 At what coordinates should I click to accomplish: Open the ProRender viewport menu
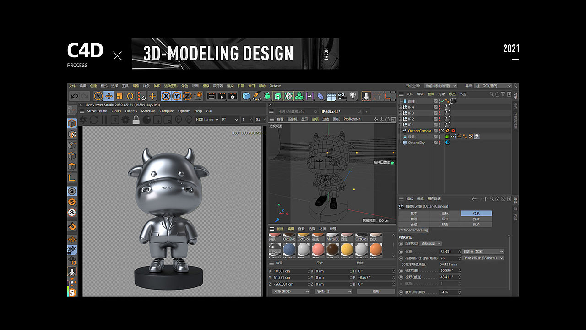pyautogui.click(x=352, y=119)
